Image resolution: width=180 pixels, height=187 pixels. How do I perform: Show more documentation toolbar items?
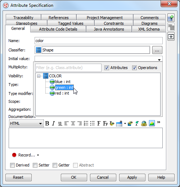159,122
